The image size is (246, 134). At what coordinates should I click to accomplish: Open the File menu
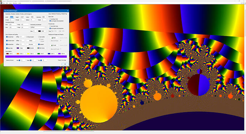click(x=4, y=3)
